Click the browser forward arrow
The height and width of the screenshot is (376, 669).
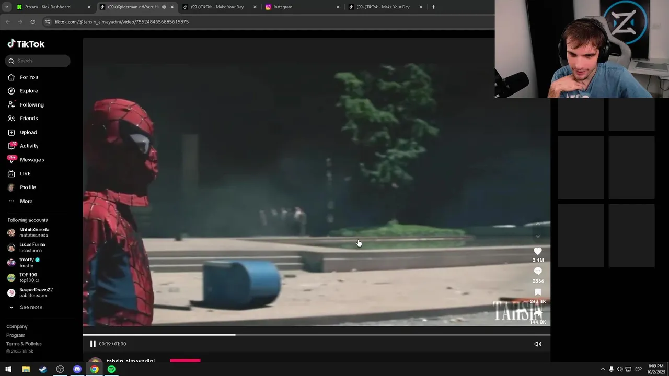[x=20, y=22]
